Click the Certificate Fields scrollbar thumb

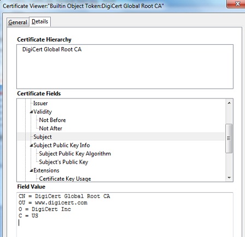(x=229, y=138)
